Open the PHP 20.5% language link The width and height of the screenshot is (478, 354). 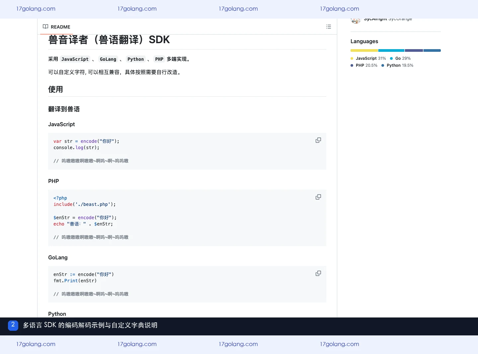[x=364, y=65]
